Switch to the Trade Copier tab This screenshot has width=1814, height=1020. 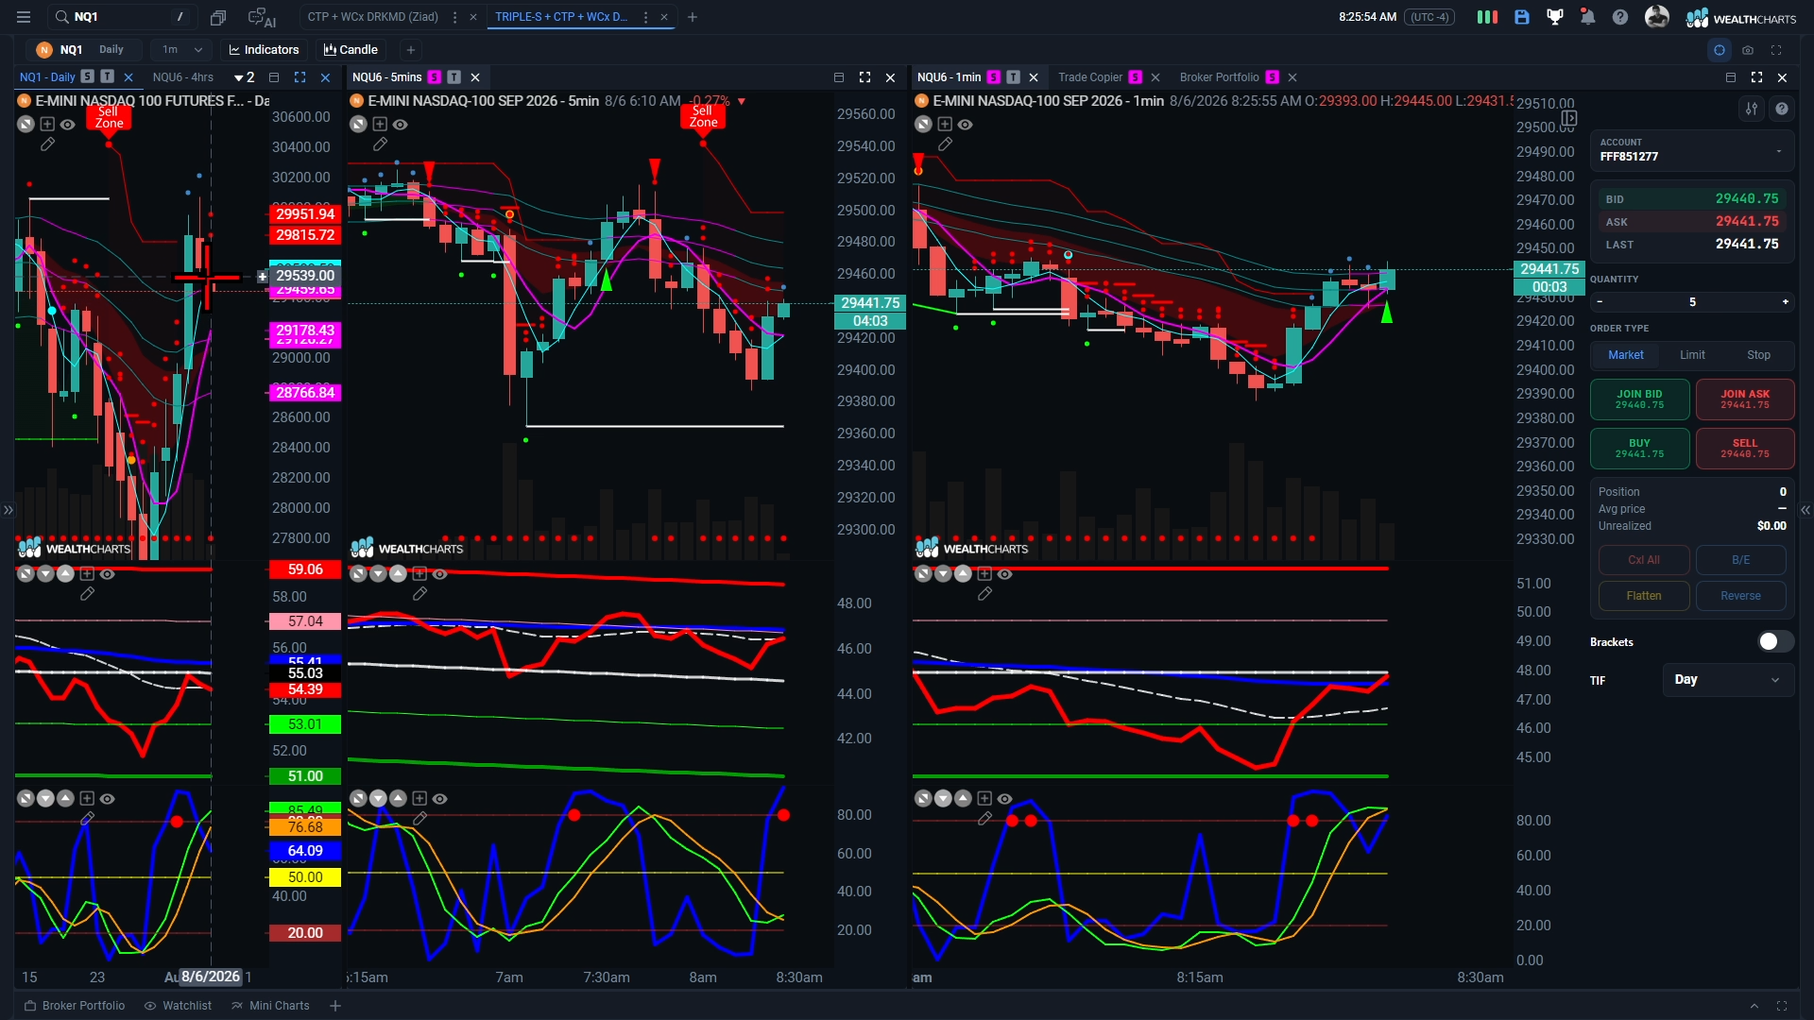pos(1090,77)
